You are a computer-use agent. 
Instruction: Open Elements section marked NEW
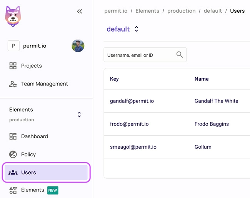(33, 190)
